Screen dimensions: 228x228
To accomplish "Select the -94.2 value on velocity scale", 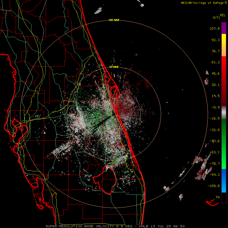I will pos(215,175).
